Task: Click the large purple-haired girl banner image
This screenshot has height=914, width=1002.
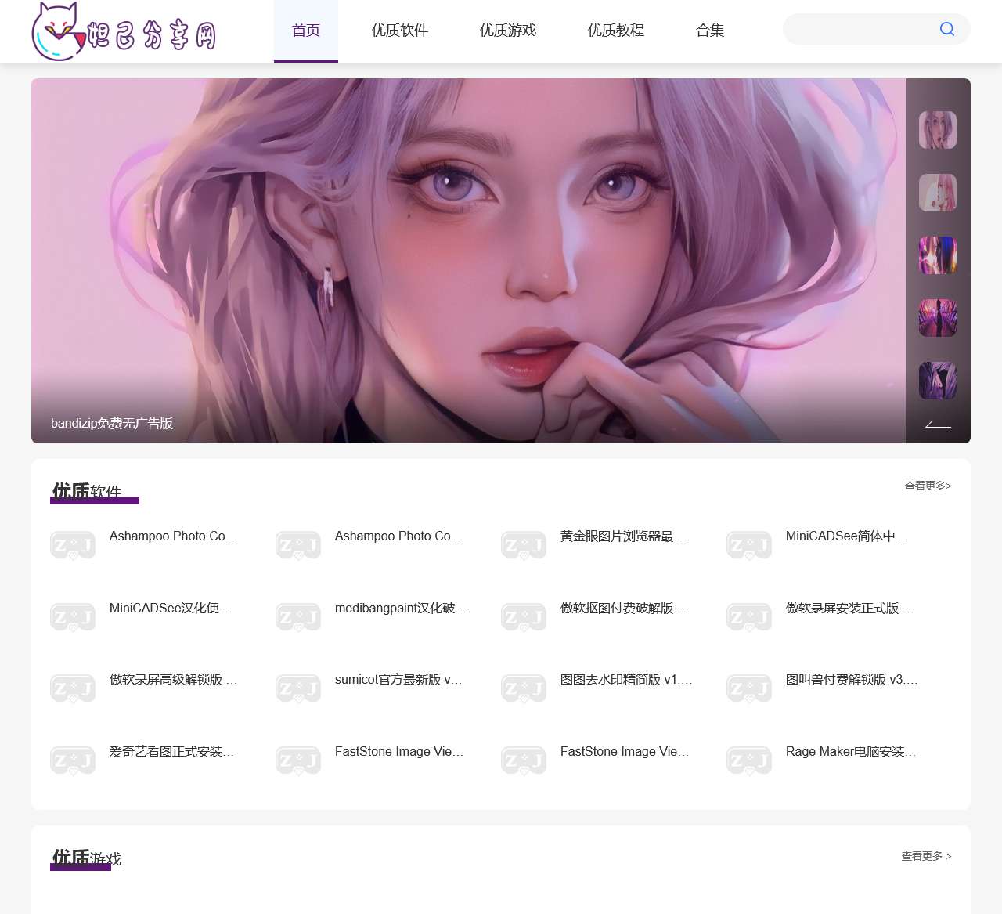Action: (469, 261)
